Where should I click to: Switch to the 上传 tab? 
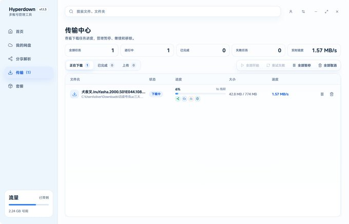pos(129,65)
